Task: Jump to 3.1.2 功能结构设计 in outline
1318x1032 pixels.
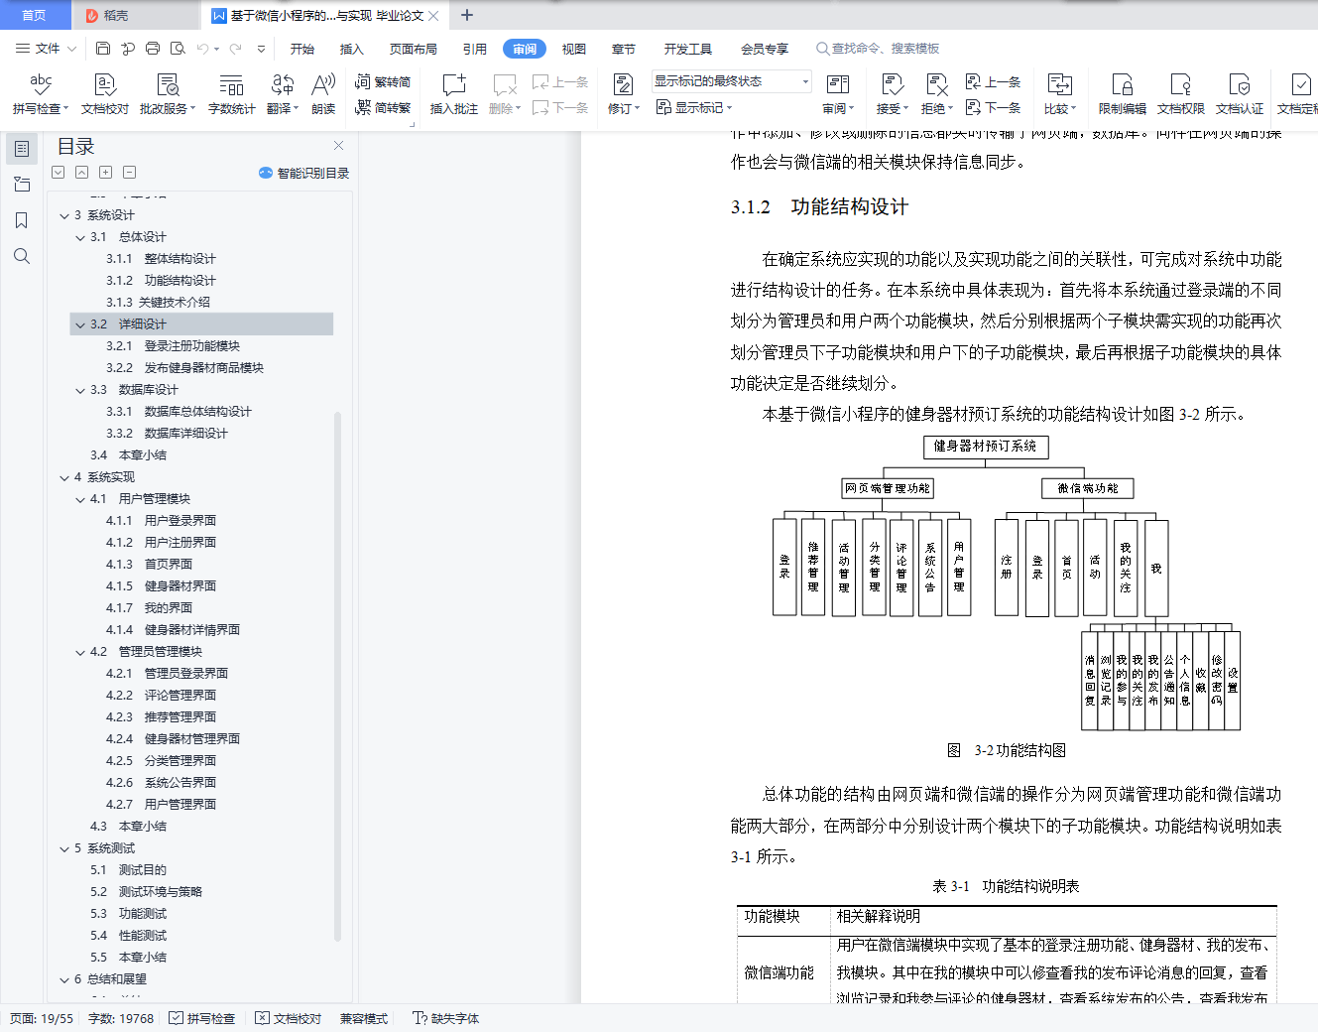Action: tap(161, 281)
